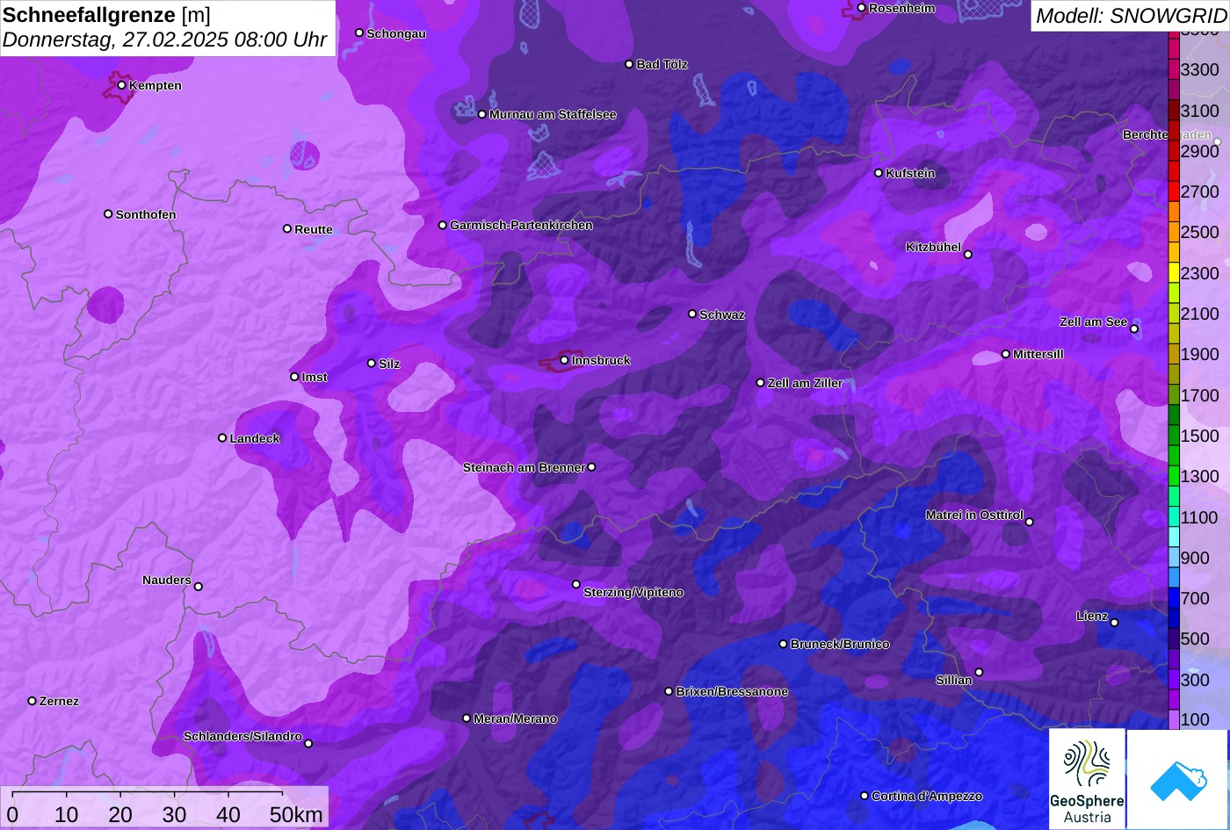Click the 500 legend value

click(x=1195, y=639)
